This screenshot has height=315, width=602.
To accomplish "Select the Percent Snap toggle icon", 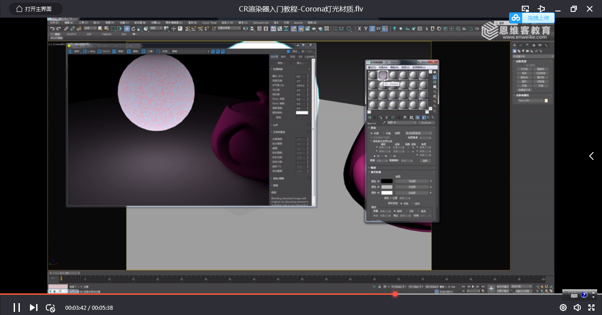I will coord(201,29).
